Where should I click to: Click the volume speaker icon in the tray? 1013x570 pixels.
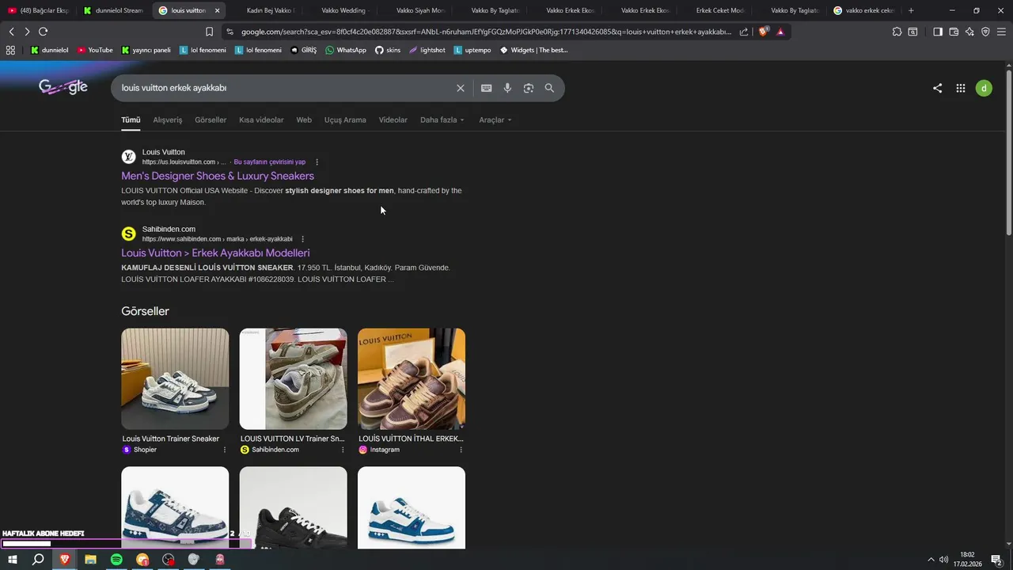click(x=943, y=560)
